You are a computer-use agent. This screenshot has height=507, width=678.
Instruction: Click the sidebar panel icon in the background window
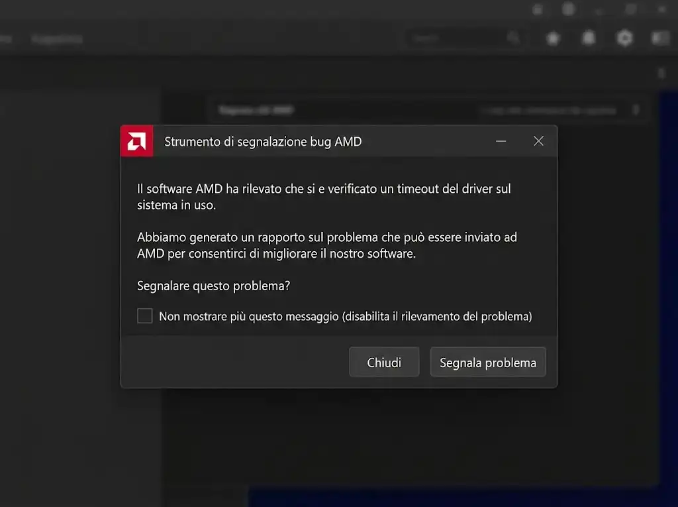[660, 38]
